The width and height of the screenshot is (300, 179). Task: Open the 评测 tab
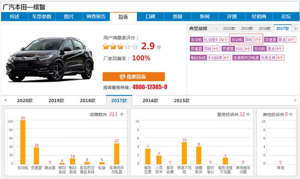pos(232,17)
